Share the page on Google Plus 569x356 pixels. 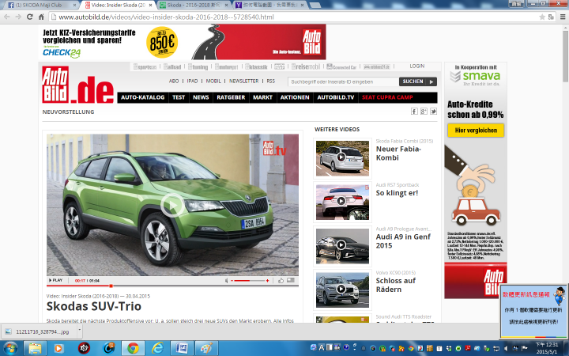coord(424,112)
